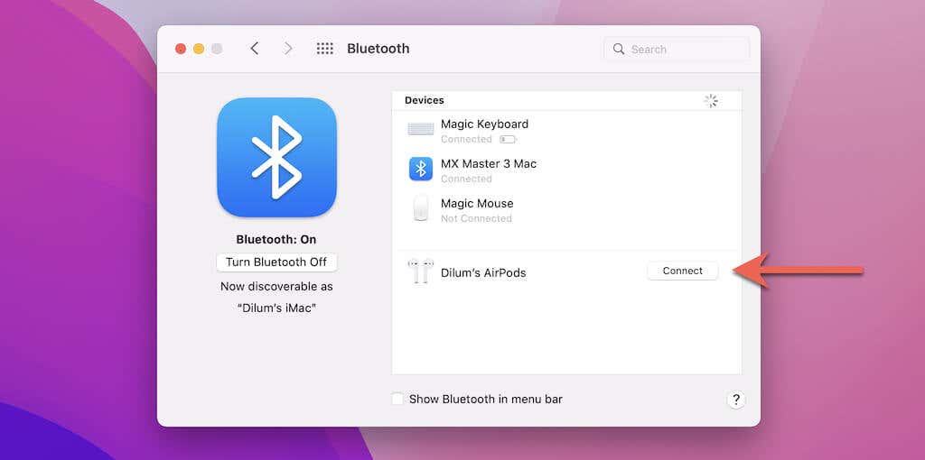
Task: Go back with the left chevron
Action: tap(254, 49)
